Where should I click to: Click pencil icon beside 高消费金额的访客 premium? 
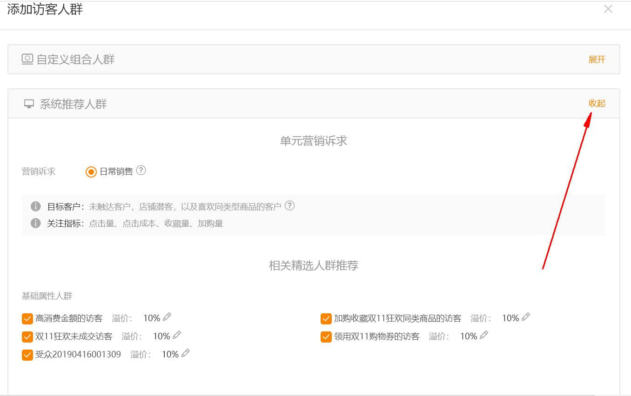(x=167, y=317)
